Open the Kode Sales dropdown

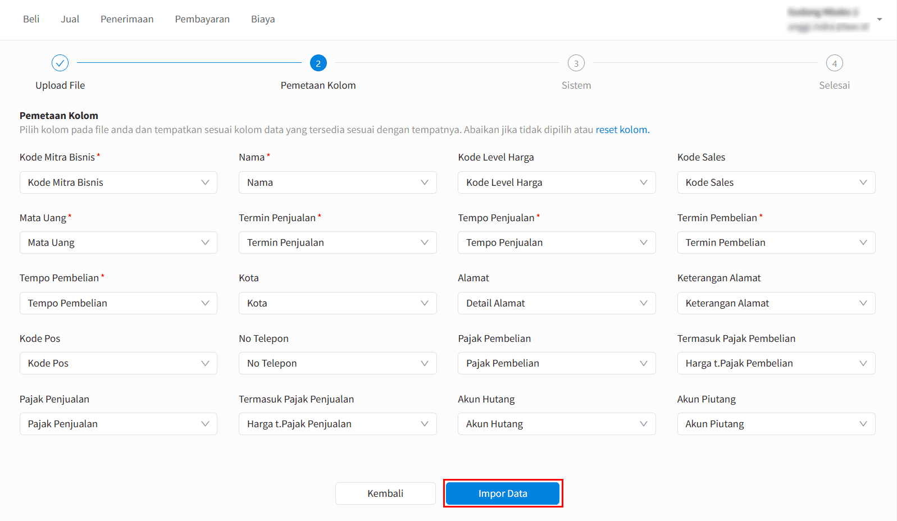coord(776,182)
